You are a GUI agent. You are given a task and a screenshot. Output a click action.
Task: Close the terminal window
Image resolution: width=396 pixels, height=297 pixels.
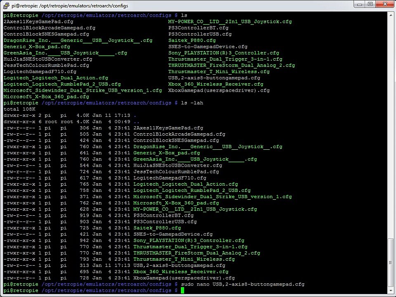coord(385,4)
